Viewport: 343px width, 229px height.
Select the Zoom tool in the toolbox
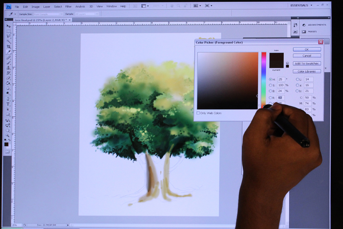click(x=8, y=136)
